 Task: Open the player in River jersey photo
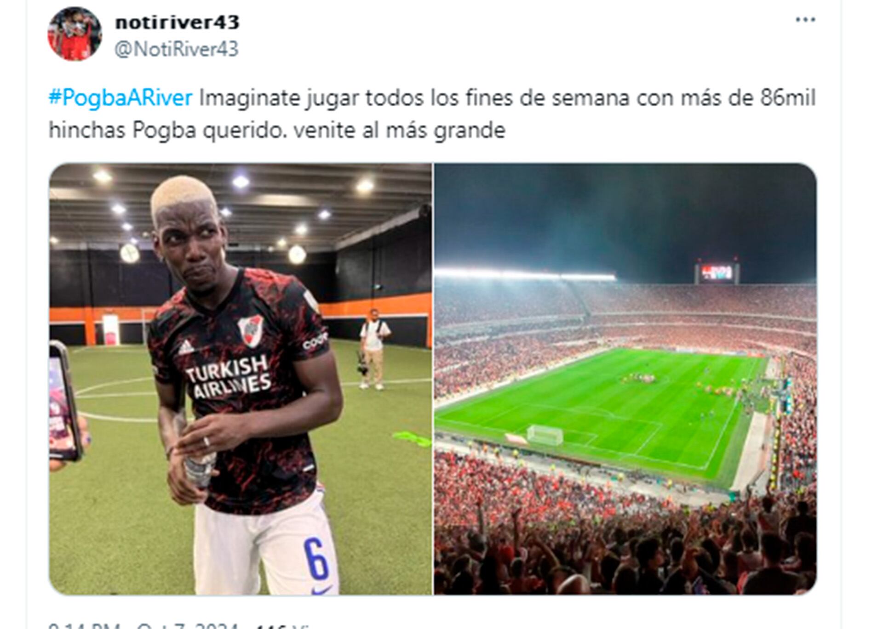click(x=241, y=379)
